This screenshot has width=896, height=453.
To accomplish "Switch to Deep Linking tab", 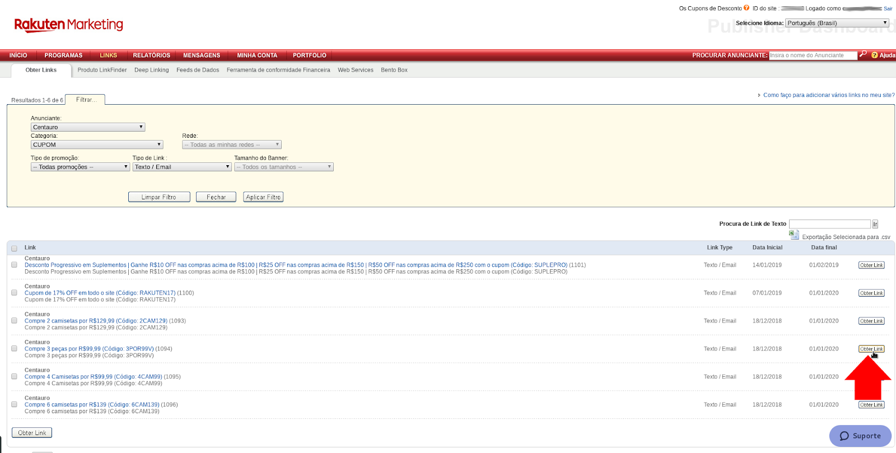I will (151, 70).
